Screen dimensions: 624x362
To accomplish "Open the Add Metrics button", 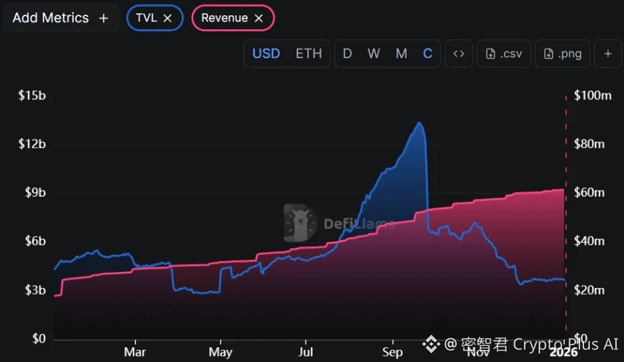I will [x=61, y=18].
